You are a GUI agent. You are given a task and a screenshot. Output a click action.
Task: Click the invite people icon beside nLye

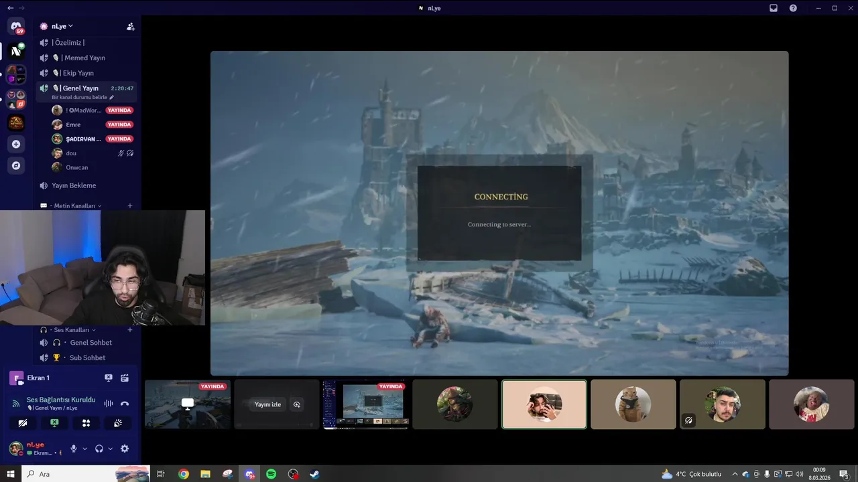130,26
